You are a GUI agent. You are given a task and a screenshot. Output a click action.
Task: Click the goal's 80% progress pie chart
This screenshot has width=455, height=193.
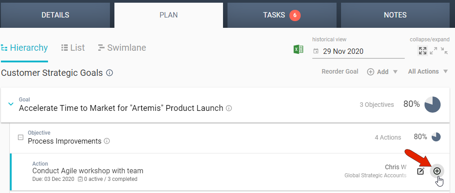(x=433, y=104)
